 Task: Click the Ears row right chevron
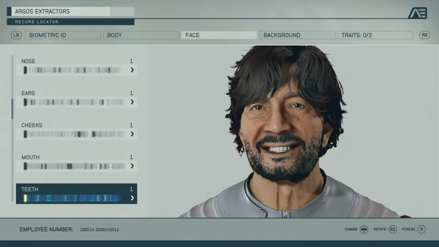(x=132, y=102)
